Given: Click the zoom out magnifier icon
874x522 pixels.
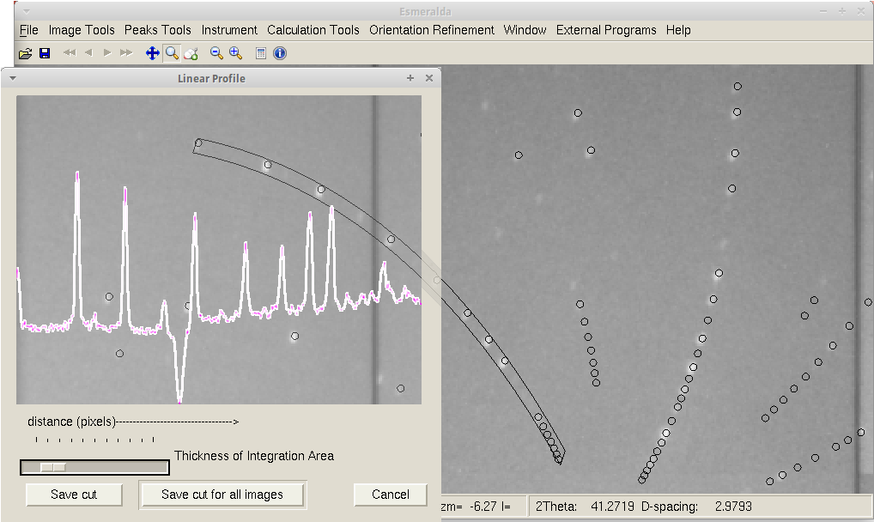Looking at the screenshot, I should click(x=216, y=53).
